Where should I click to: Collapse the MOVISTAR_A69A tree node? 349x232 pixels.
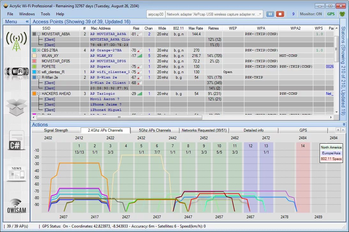pos(39,34)
